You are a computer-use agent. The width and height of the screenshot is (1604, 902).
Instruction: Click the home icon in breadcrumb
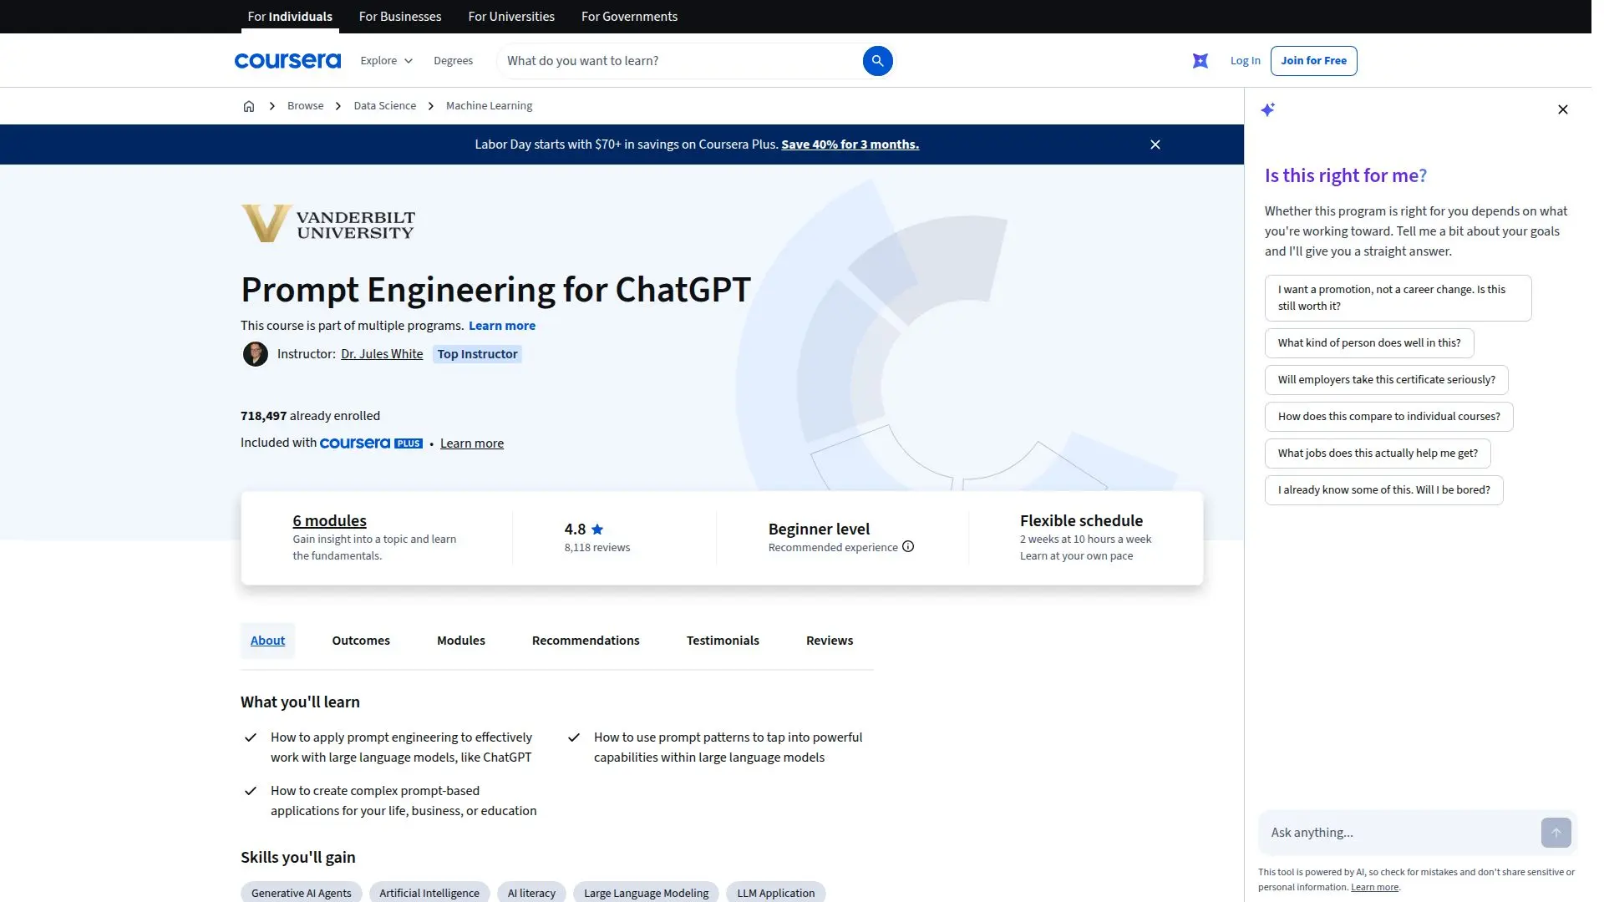pos(251,107)
